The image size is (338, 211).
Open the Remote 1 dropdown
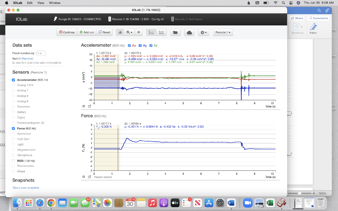click(x=223, y=32)
